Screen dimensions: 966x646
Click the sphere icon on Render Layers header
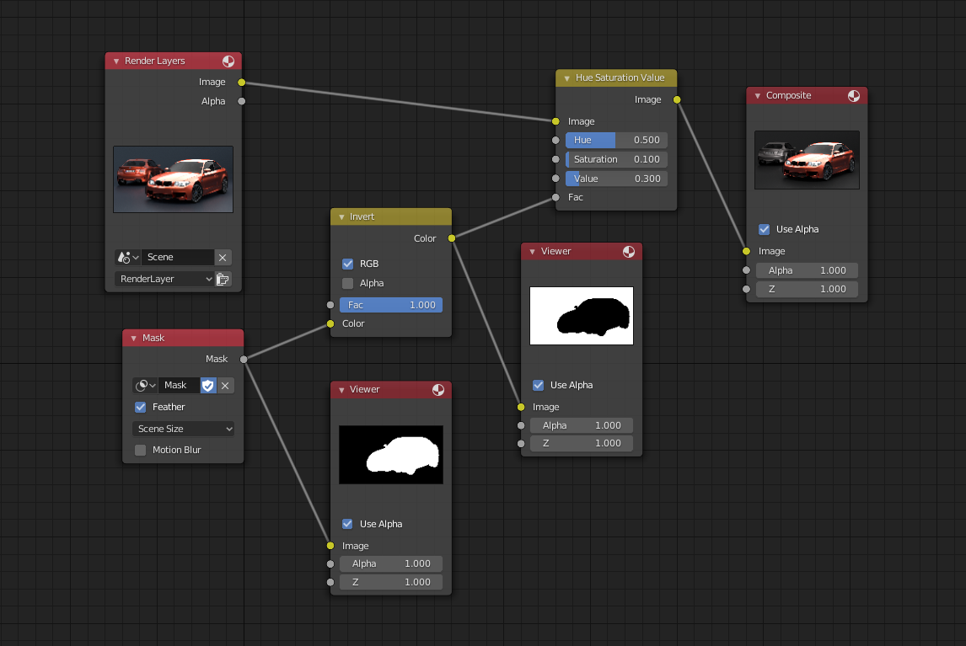pyautogui.click(x=228, y=61)
